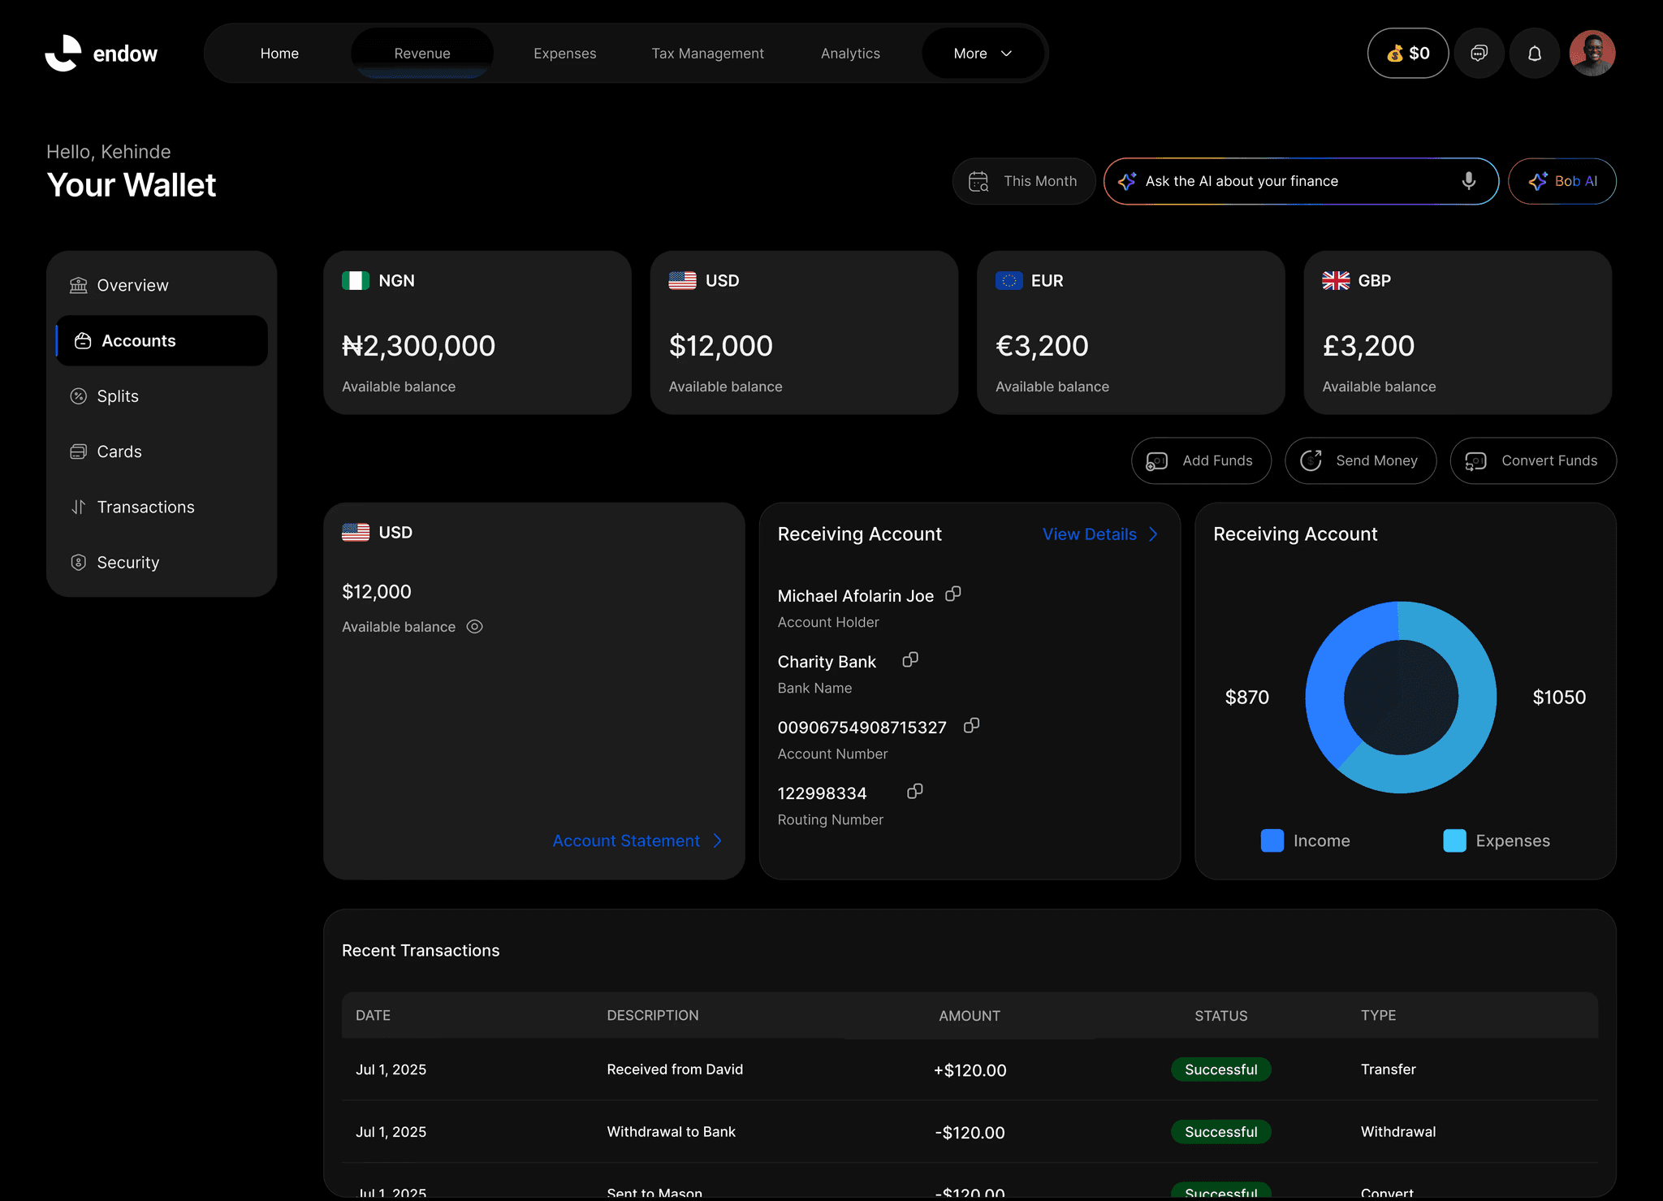Open the This Month date filter

1023,181
